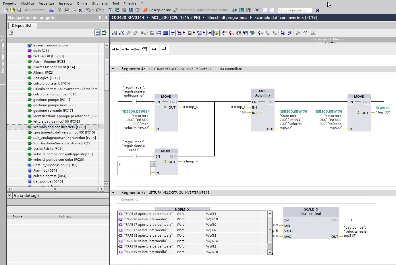Select the Dispositivi tab
Screen dimensions: 396x265
click(22, 25)
